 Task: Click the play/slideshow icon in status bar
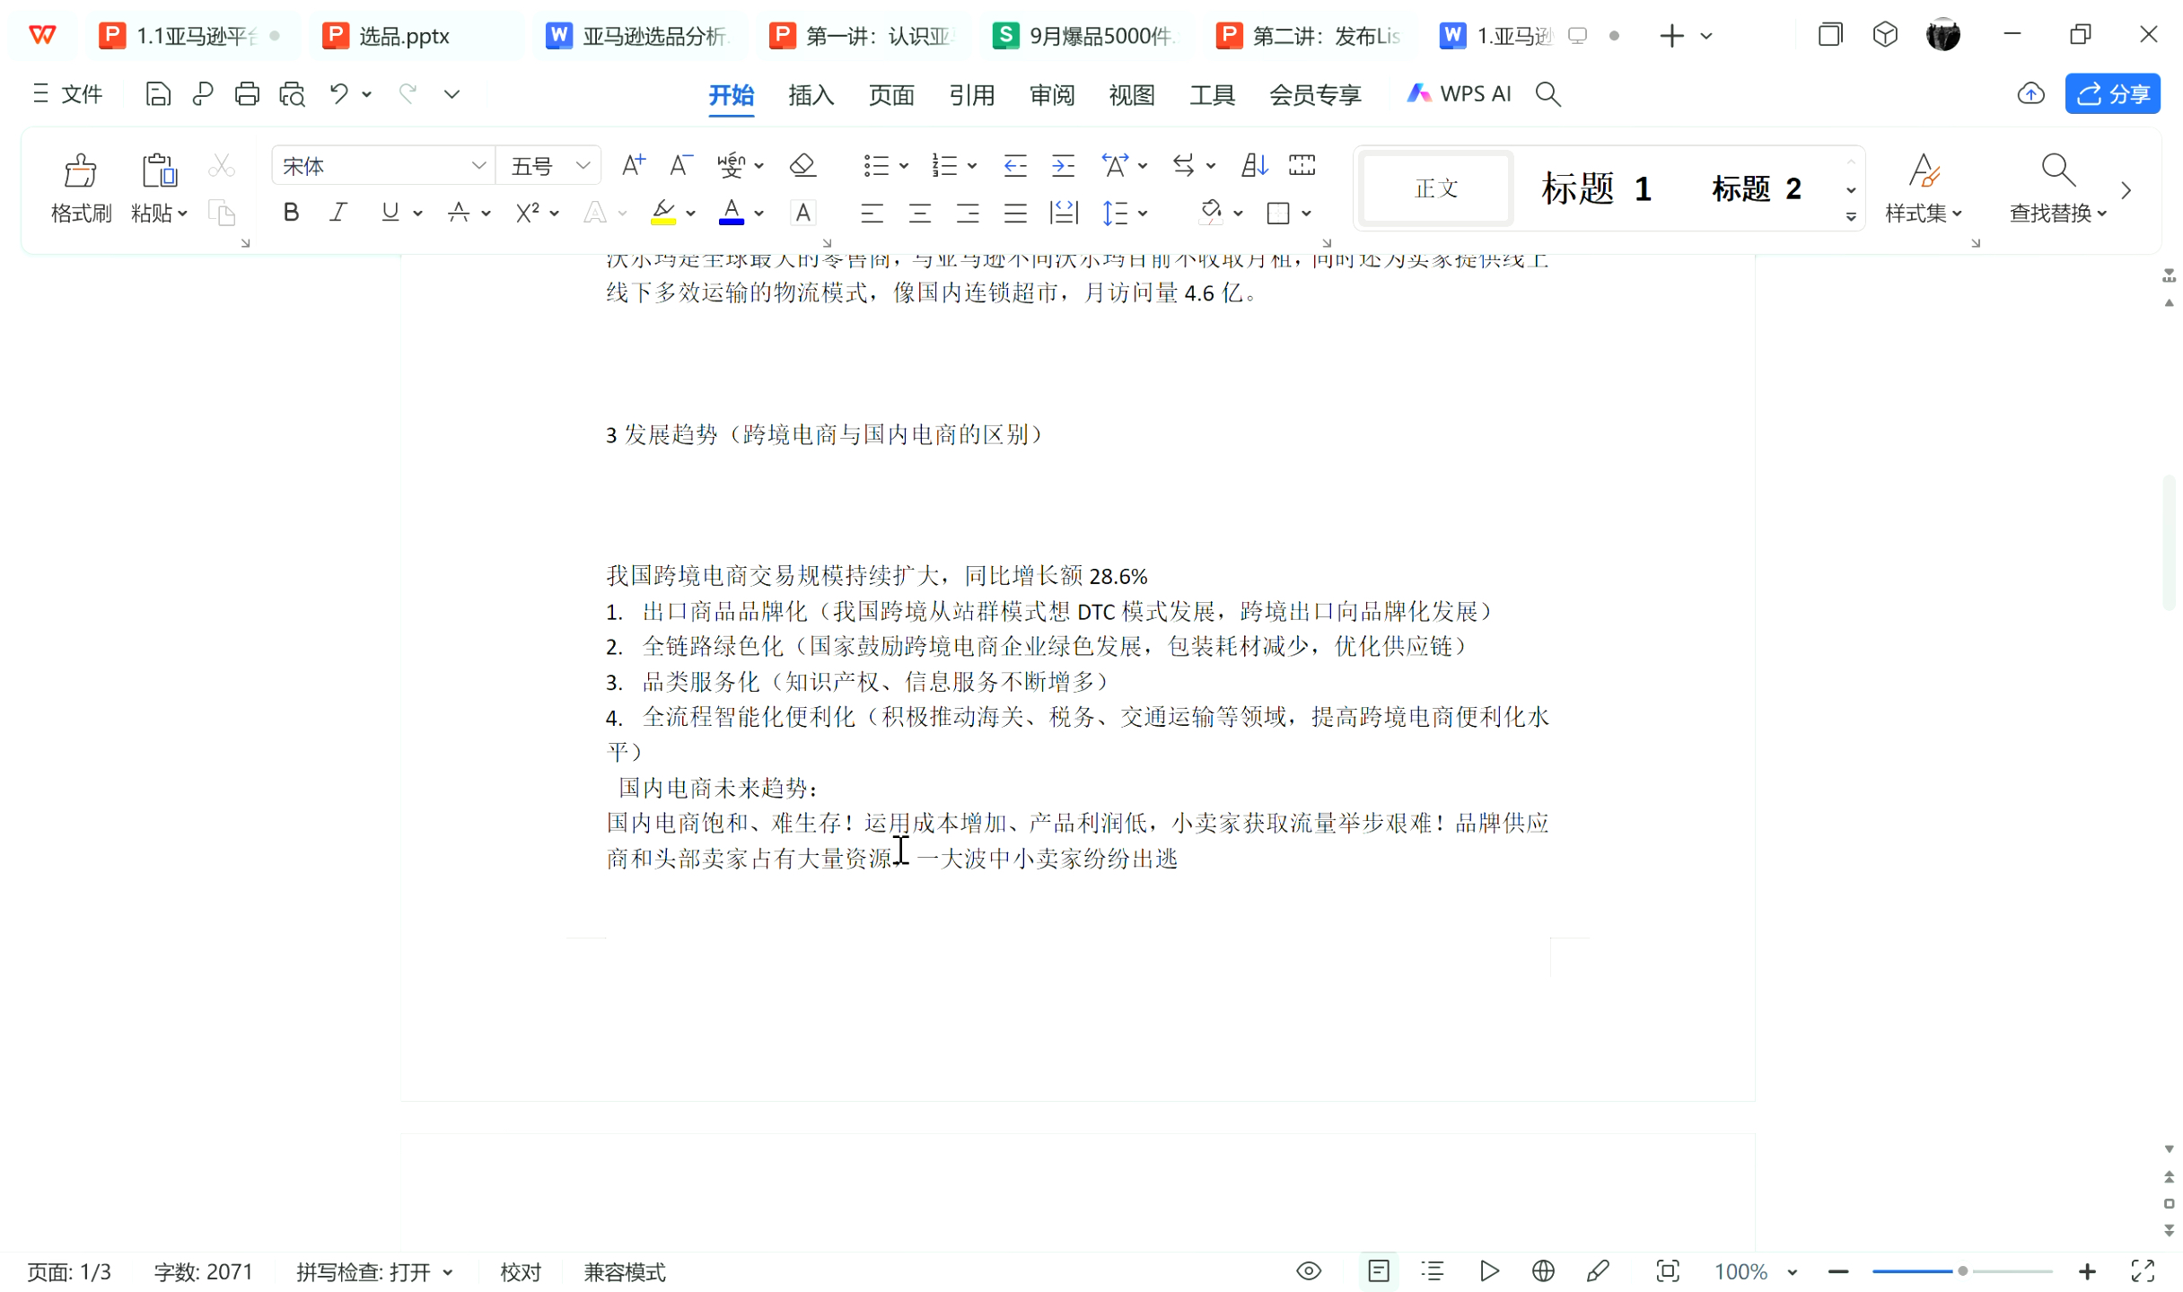1489,1271
